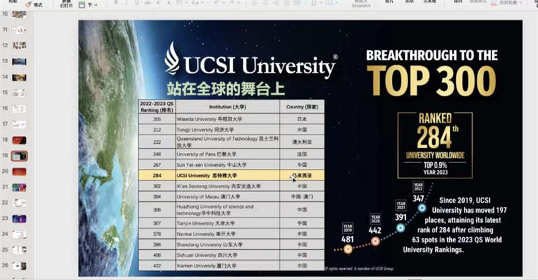Toggle underline formatting in the toolbar
The image size is (538, 280).
point(137,3)
